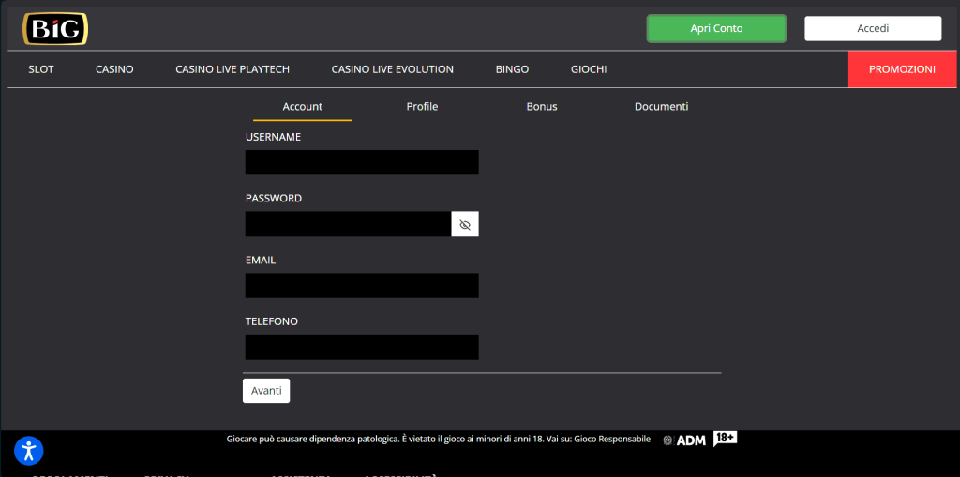Focus the USERNAME input field
960x477 pixels.
point(362,162)
